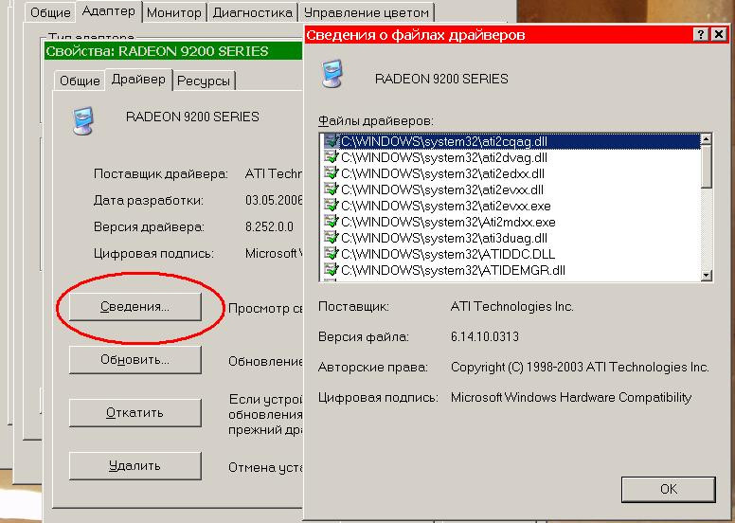Switch to the Драйвер tab

[138, 80]
